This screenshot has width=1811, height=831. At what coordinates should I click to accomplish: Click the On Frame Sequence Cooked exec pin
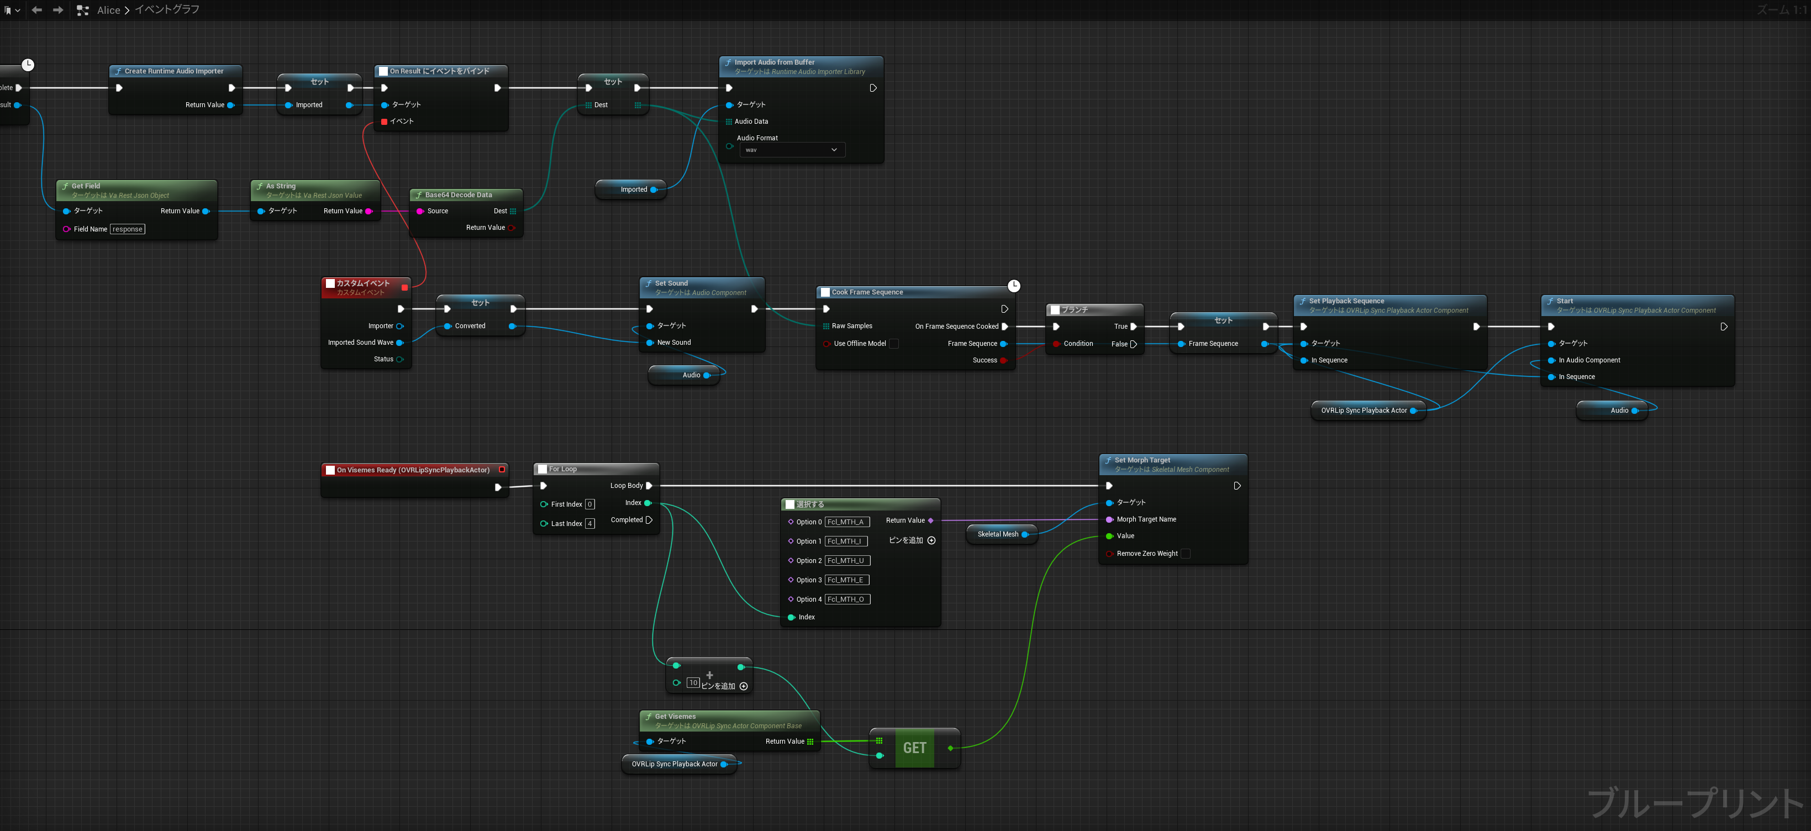point(1004,327)
